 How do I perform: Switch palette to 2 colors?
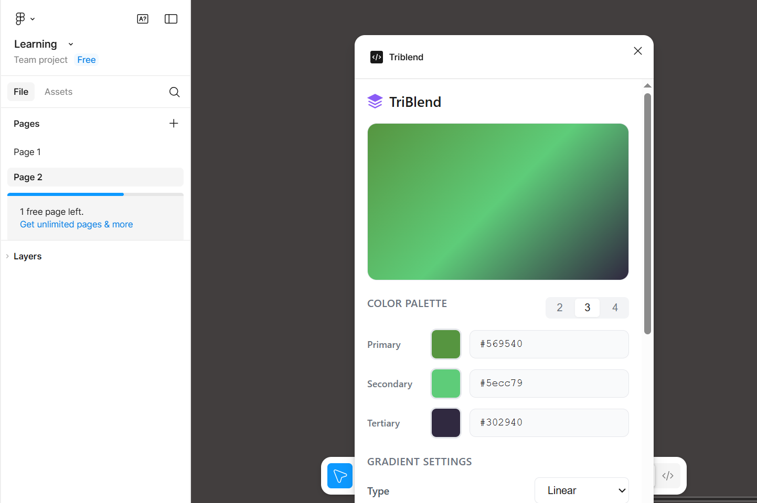(560, 308)
